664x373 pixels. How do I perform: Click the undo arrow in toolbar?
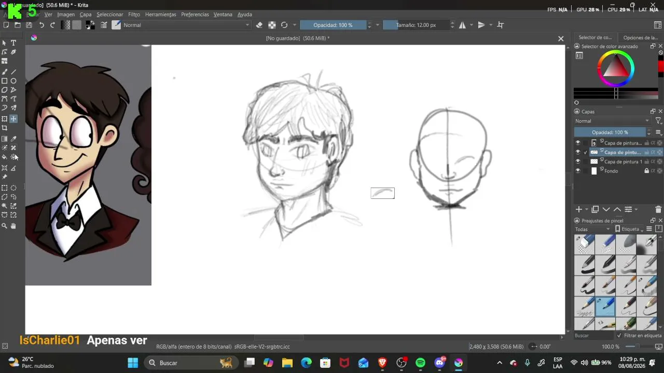coord(41,25)
